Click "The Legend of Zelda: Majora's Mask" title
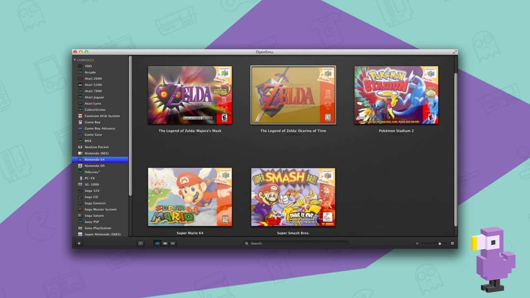 190,131
